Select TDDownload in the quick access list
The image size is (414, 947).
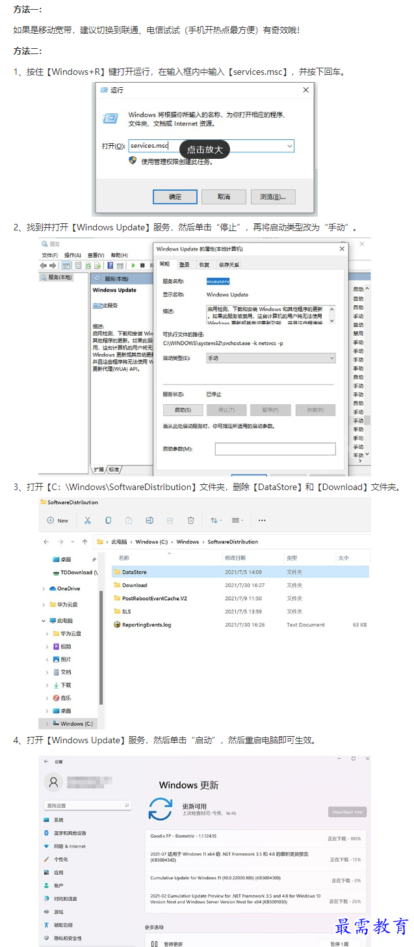(75, 573)
